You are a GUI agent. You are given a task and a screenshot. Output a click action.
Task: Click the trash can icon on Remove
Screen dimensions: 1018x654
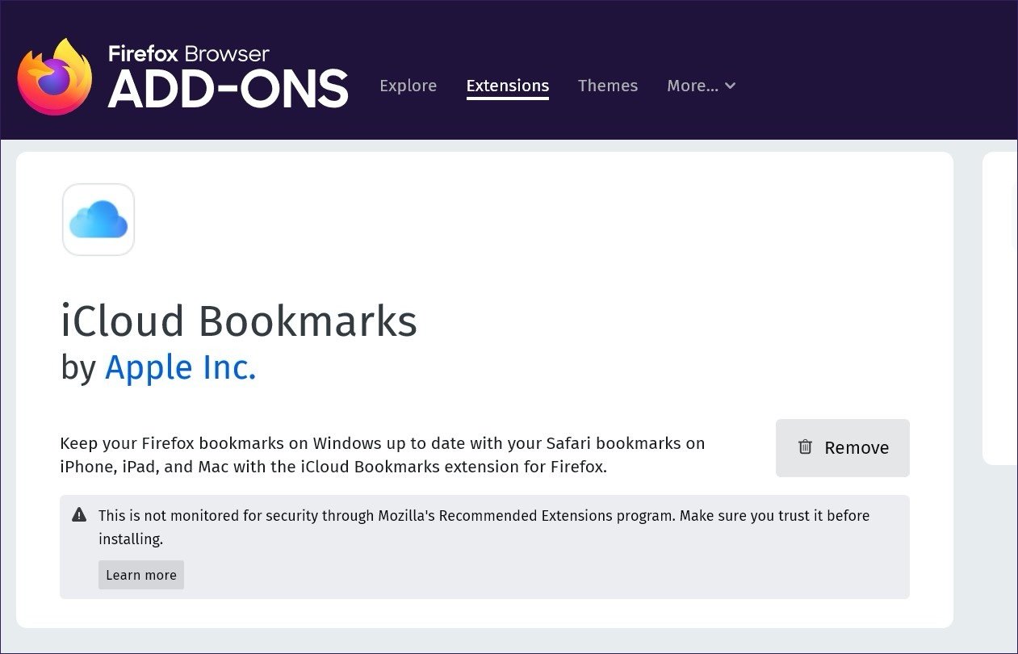(805, 447)
